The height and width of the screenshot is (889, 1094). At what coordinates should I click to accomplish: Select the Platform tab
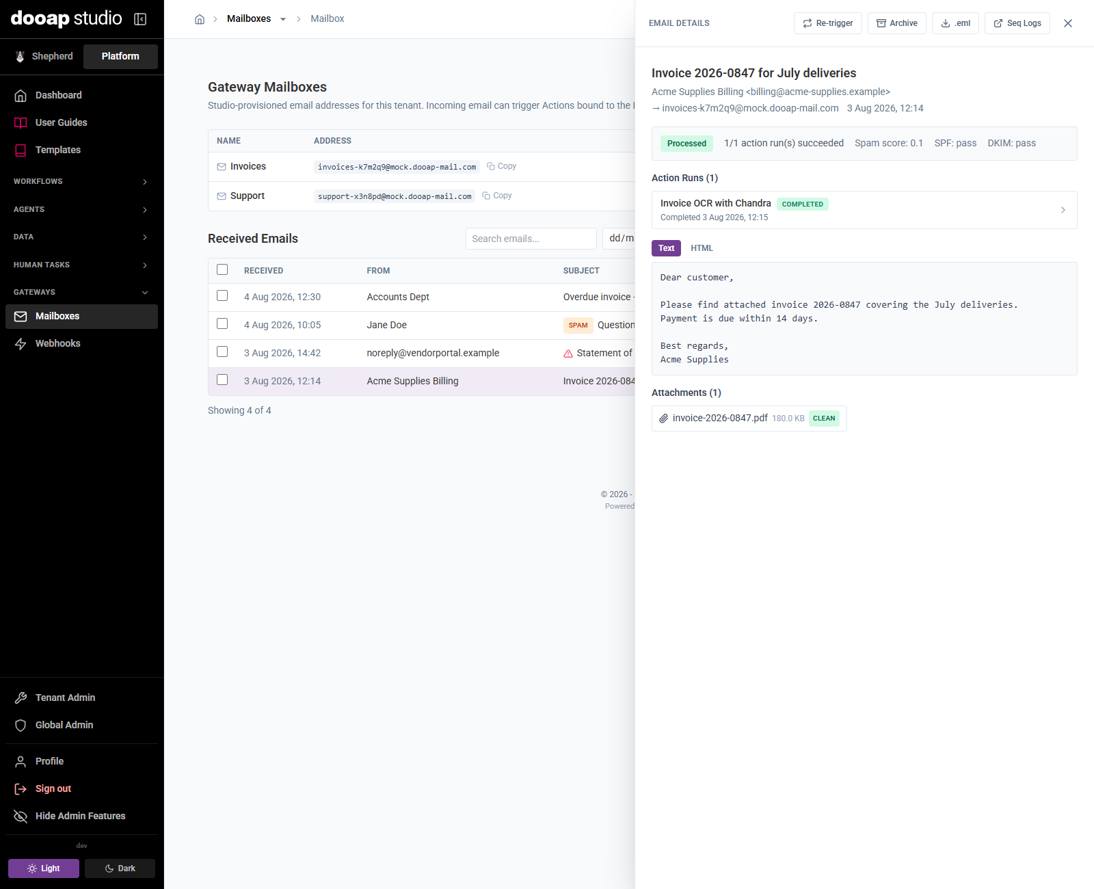(x=120, y=56)
